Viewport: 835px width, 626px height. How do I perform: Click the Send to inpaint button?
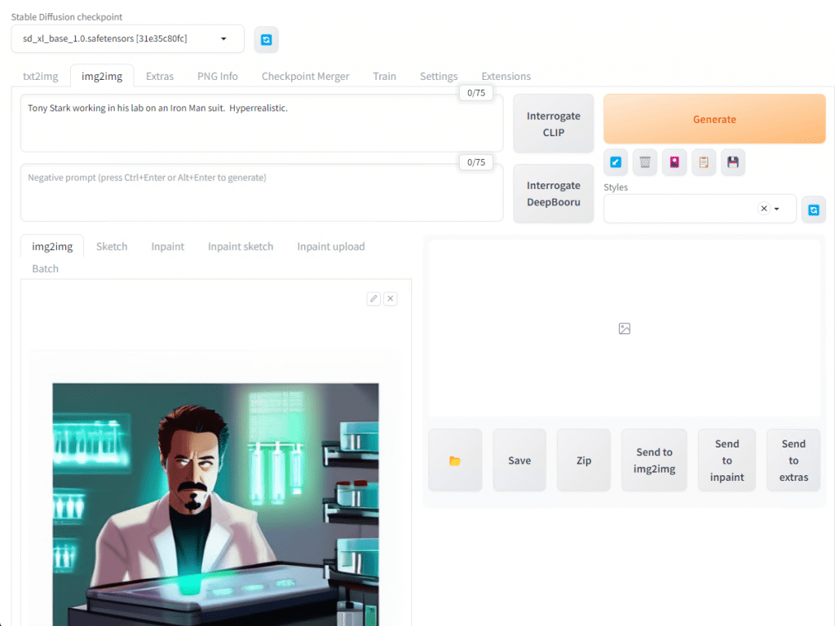pos(727,461)
